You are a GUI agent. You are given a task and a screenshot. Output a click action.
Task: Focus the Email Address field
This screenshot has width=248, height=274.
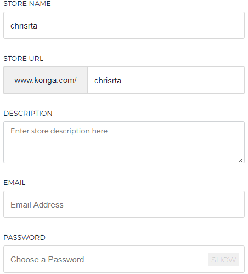124,204
